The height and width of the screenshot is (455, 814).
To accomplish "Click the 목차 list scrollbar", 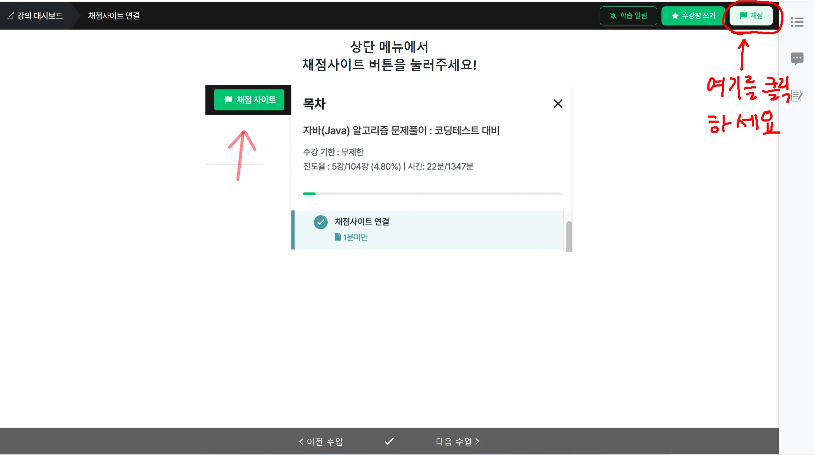I will [569, 235].
